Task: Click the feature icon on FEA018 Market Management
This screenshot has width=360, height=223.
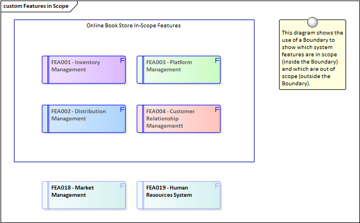Action: [x=122, y=186]
